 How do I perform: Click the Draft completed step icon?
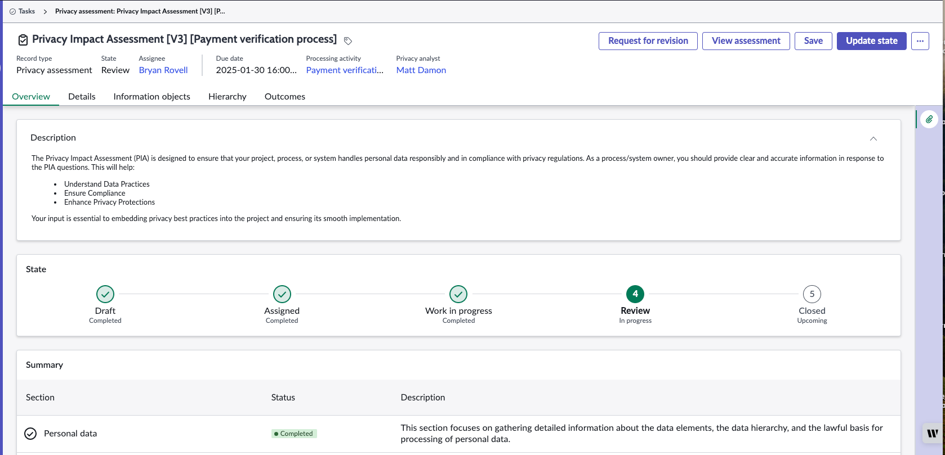click(105, 294)
